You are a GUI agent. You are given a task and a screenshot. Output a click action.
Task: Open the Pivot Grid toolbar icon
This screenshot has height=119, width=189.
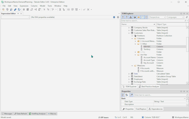pyautogui.click(x=28, y=10)
